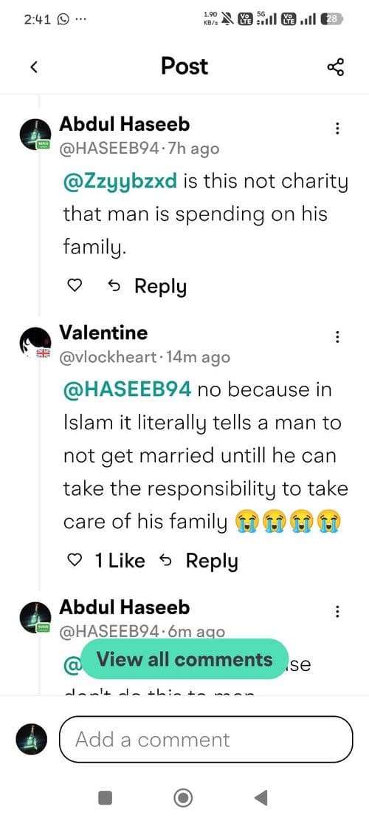Open the three-dot menu on Abdul Haseeb's 6m comment
369x821 pixels.
[x=338, y=611]
